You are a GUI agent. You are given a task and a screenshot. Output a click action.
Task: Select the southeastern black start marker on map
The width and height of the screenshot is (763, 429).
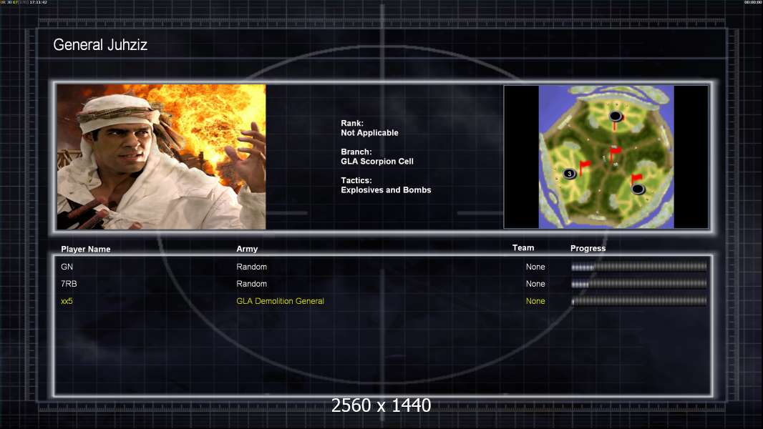pyautogui.click(x=638, y=189)
